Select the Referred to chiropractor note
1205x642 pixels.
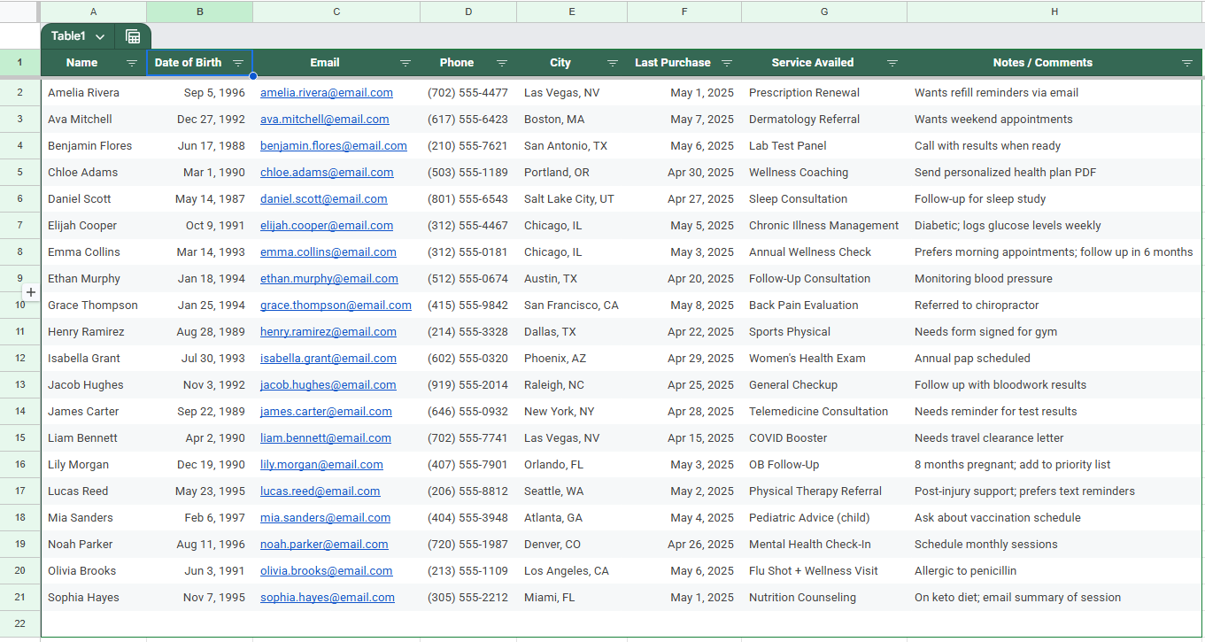pos(1054,306)
